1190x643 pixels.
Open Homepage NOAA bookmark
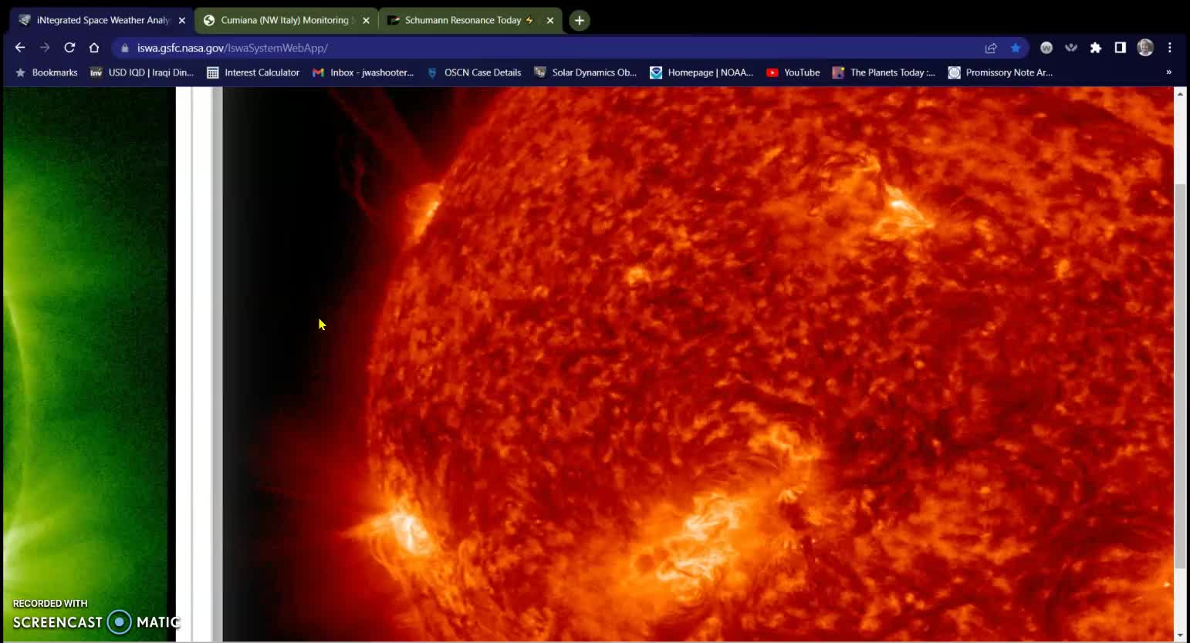point(701,72)
